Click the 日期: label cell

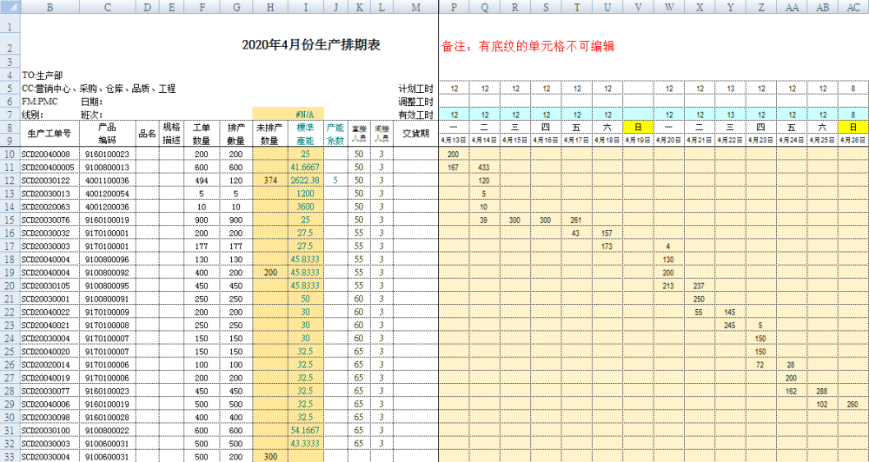tap(92, 102)
